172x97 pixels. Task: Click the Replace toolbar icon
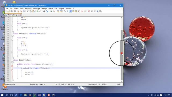tap(47, 11)
